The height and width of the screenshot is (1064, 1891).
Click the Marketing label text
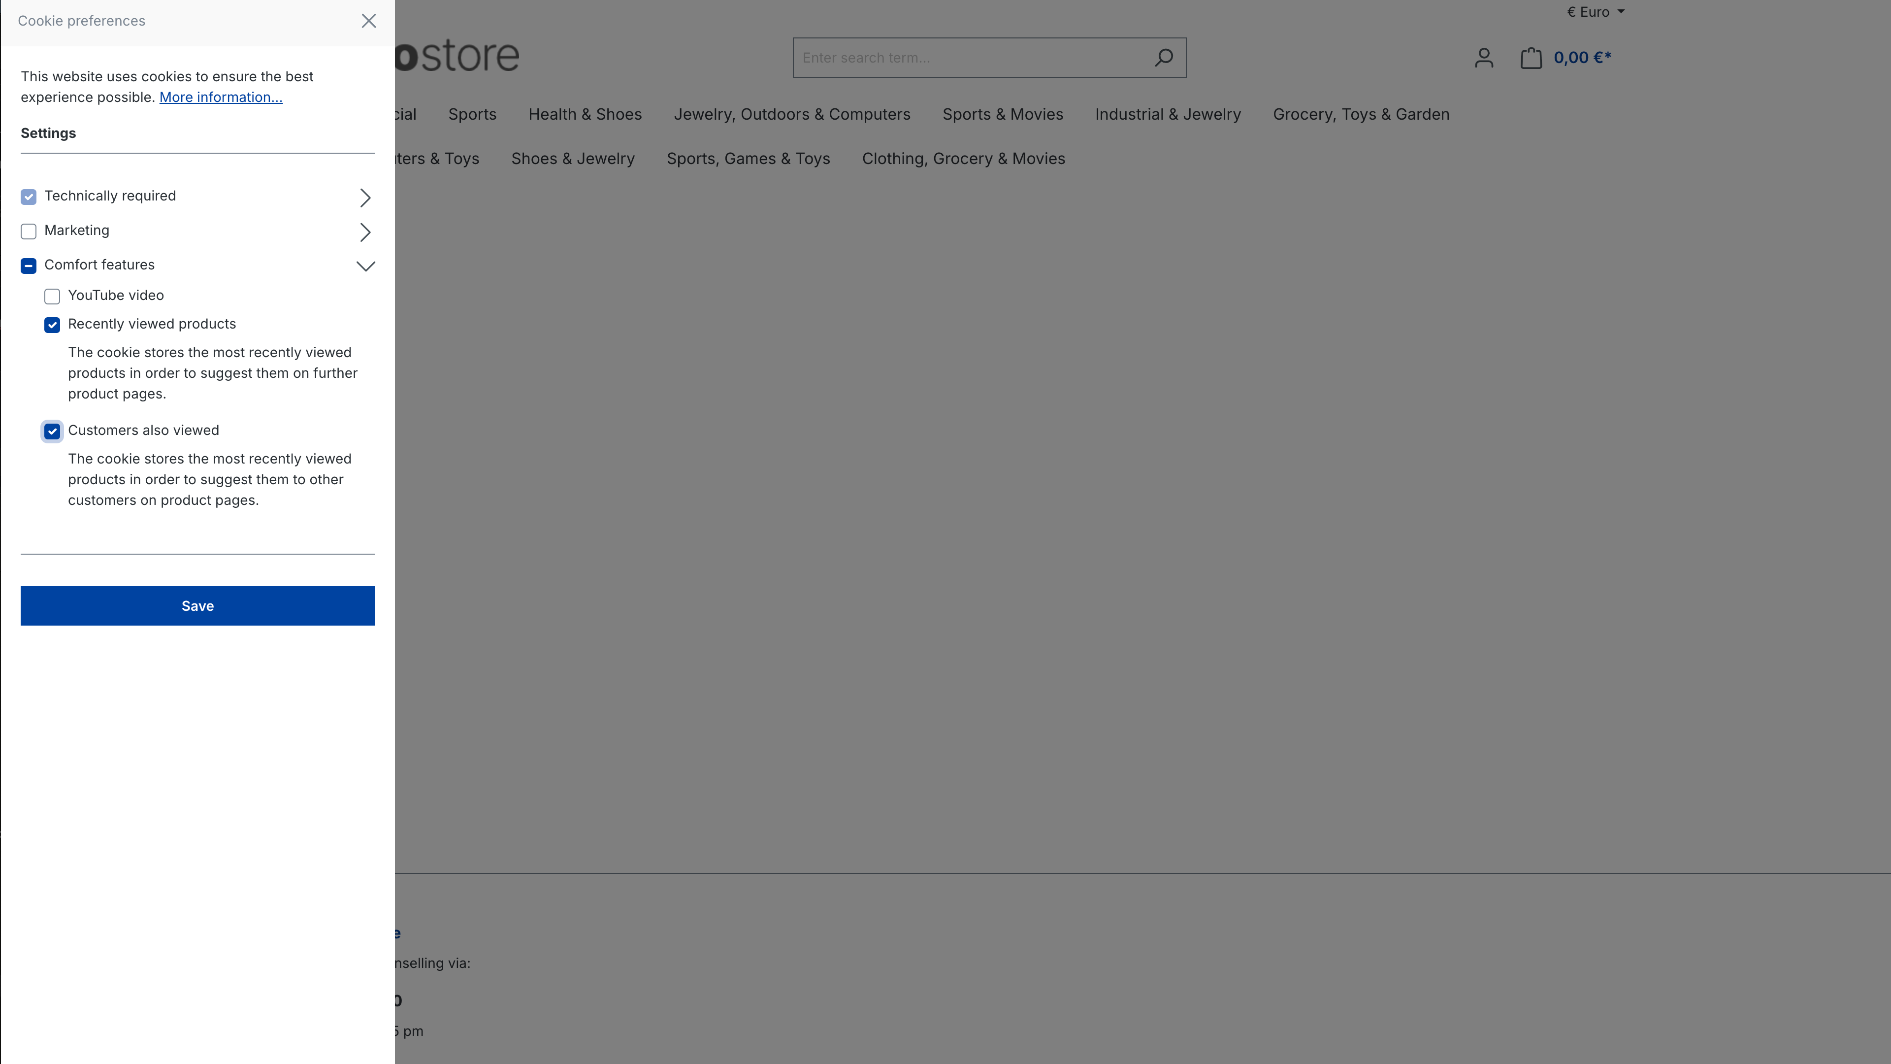77,231
